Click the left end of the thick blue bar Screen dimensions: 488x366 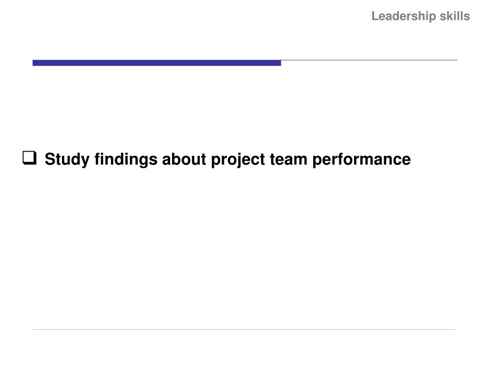34,63
